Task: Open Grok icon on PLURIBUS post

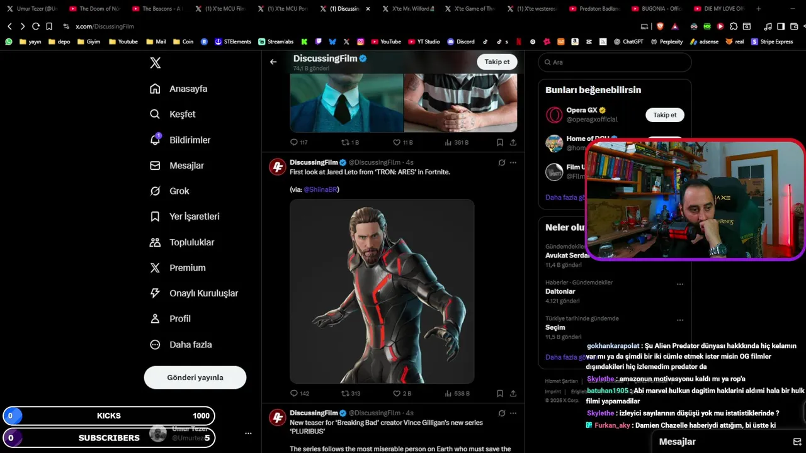Action: 502,413
